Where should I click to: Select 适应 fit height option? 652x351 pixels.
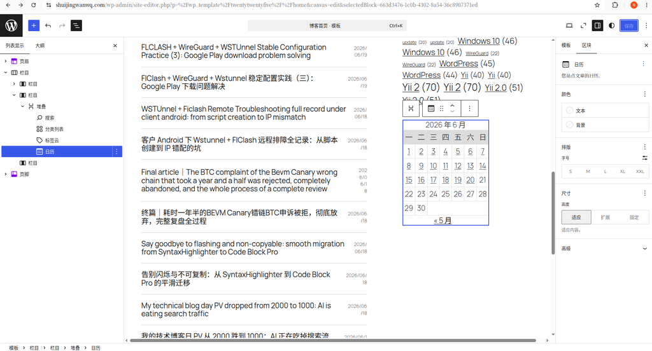576,217
